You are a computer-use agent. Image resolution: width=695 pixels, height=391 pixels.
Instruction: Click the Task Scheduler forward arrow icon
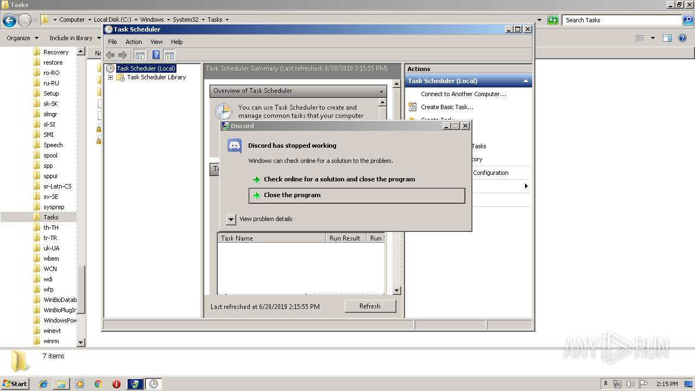tap(123, 55)
